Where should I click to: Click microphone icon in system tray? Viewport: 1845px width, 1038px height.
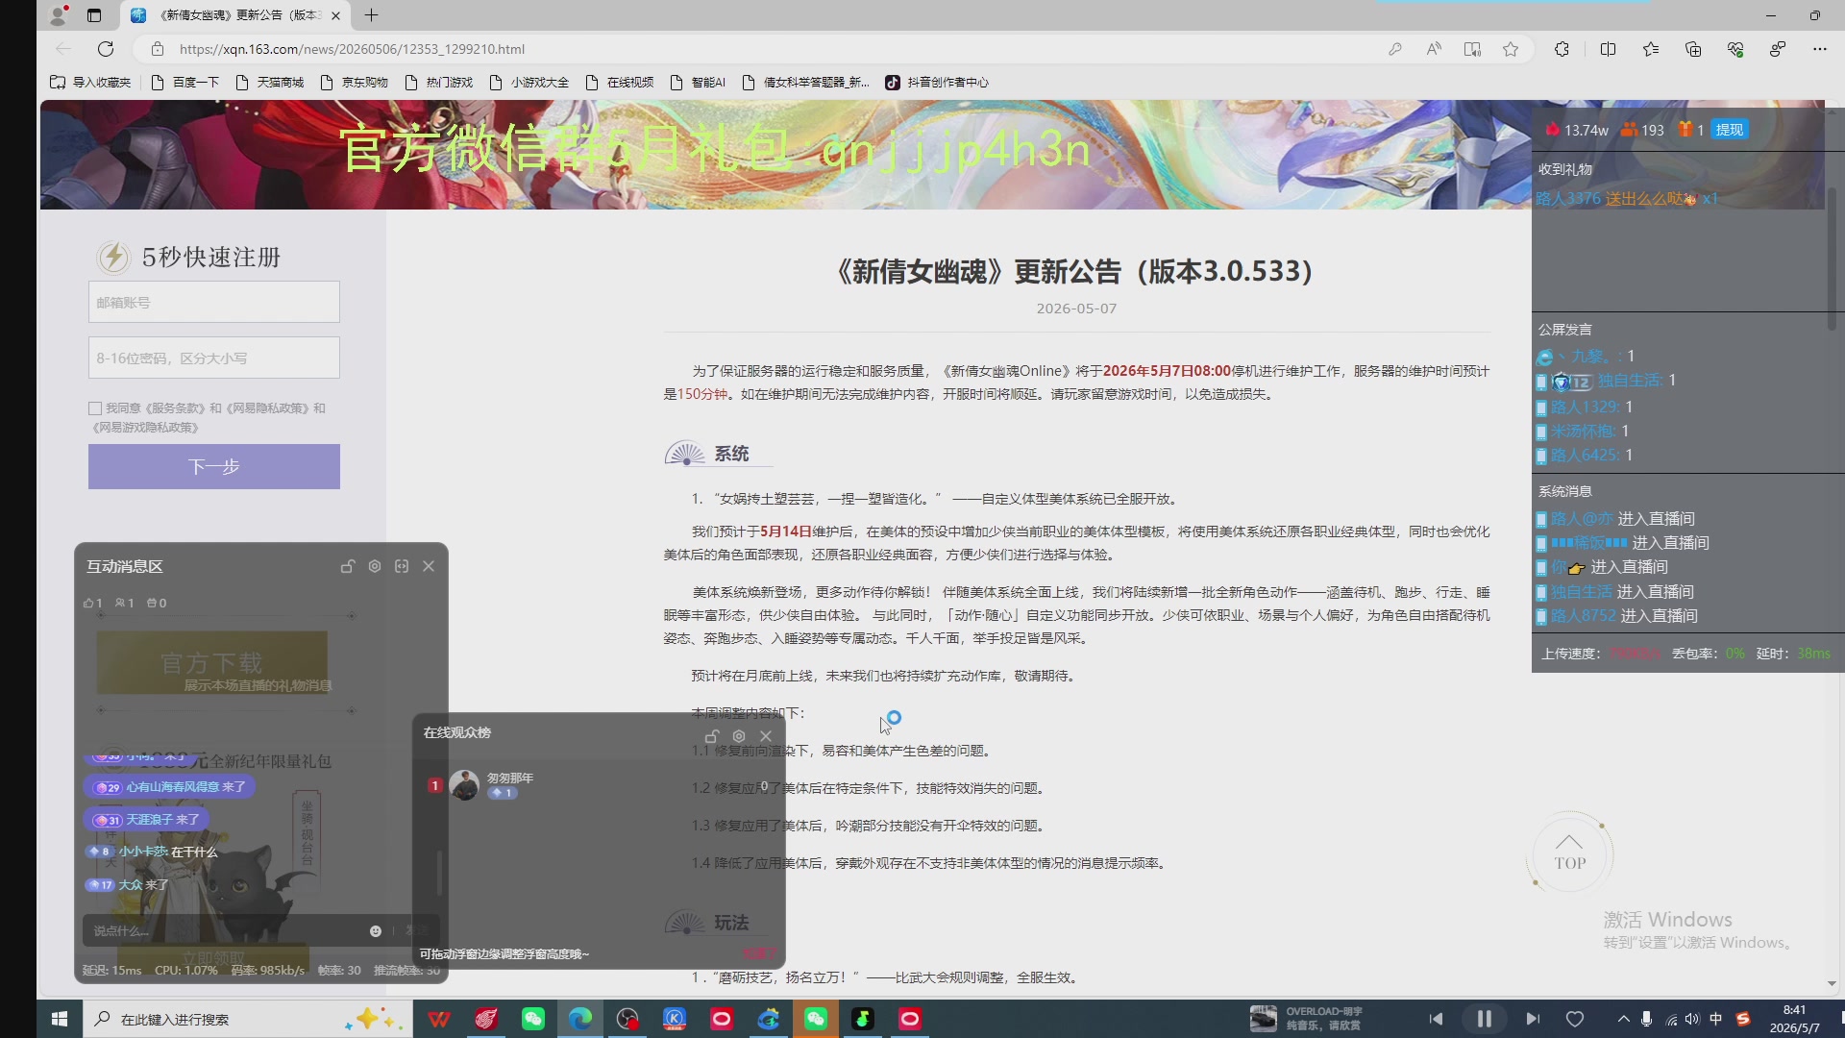click(x=1646, y=1019)
